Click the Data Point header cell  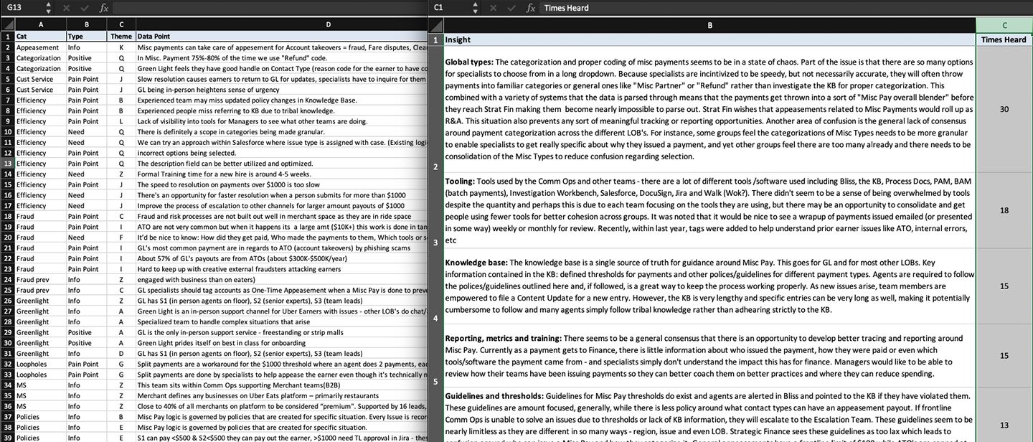point(282,36)
